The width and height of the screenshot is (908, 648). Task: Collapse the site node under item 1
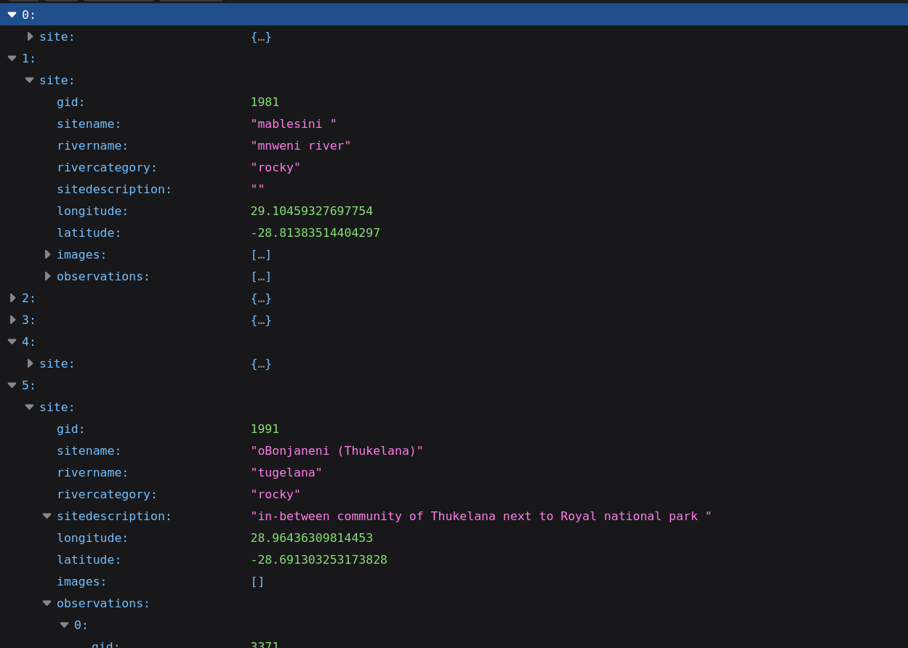[29, 80]
